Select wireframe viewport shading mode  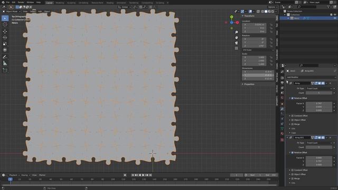click(262, 12)
